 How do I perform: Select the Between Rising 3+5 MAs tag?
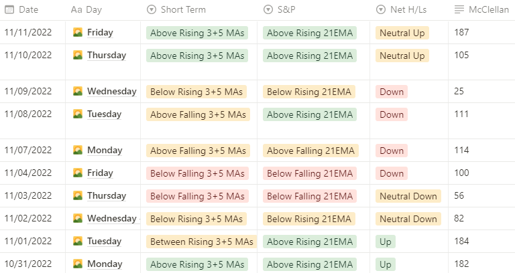[201, 242]
